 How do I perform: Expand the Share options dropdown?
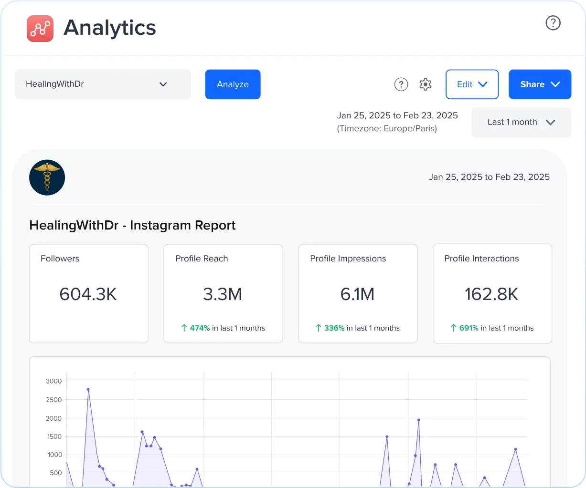540,84
